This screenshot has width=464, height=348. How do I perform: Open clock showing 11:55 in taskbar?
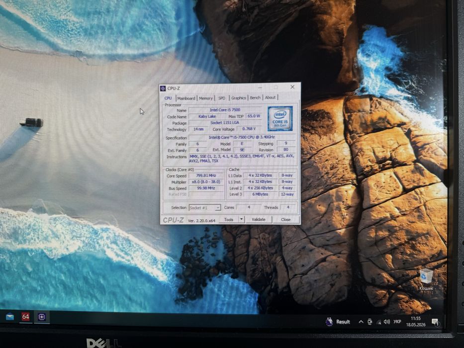pyautogui.click(x=416, y=321)
